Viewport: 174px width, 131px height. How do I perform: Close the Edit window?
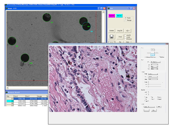point(134,8)
